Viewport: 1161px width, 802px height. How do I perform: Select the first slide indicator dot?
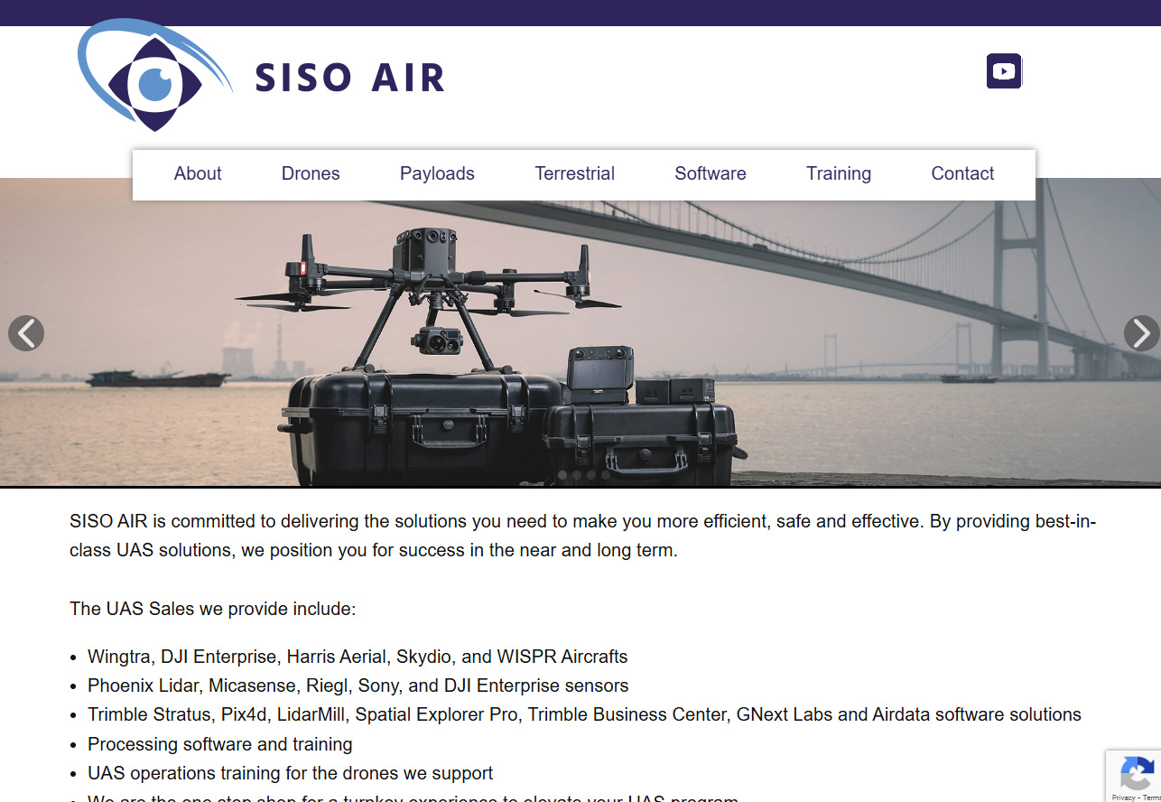tap(562, 475)
